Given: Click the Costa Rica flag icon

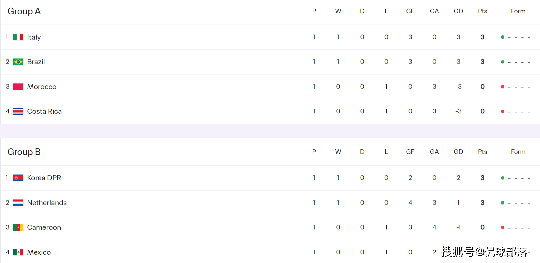Looking at the screenshot, I should 18,111.
